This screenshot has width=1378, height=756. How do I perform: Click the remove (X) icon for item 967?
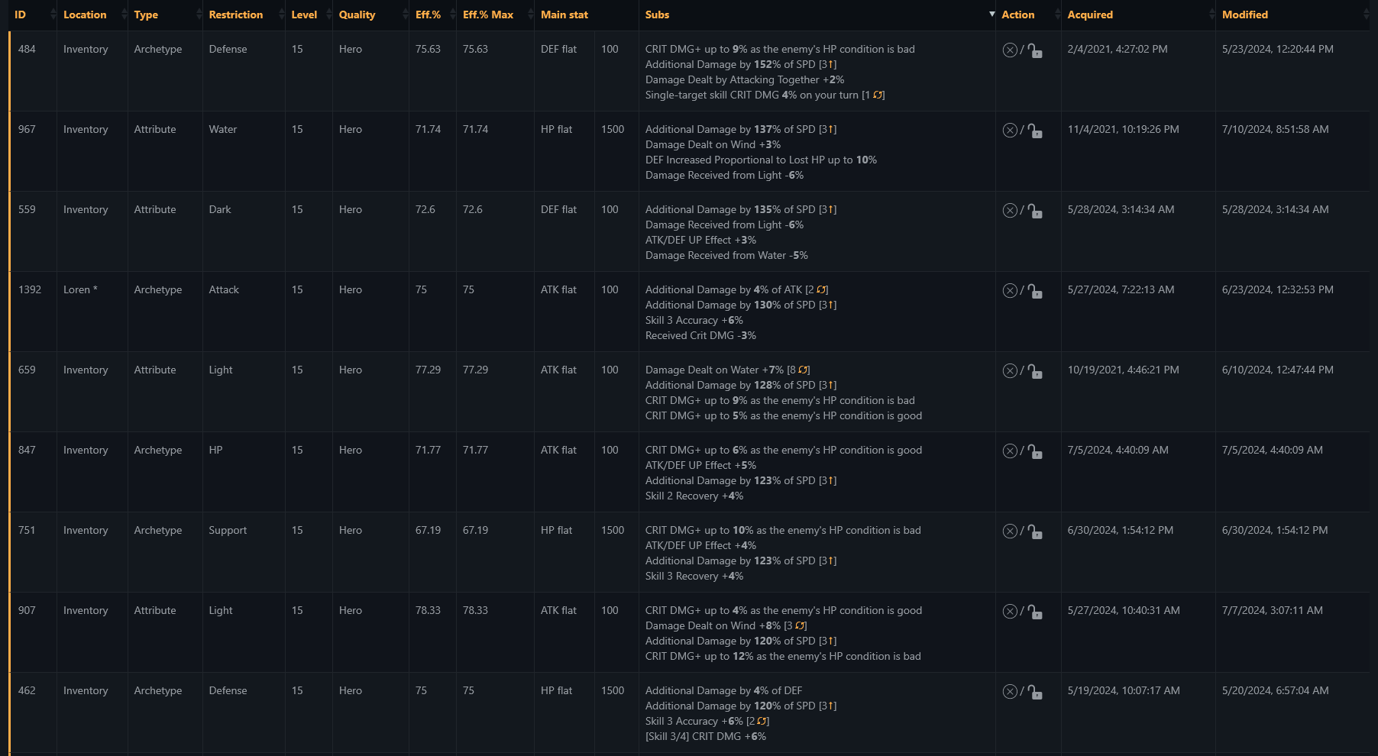click(x=1010, y=131)
